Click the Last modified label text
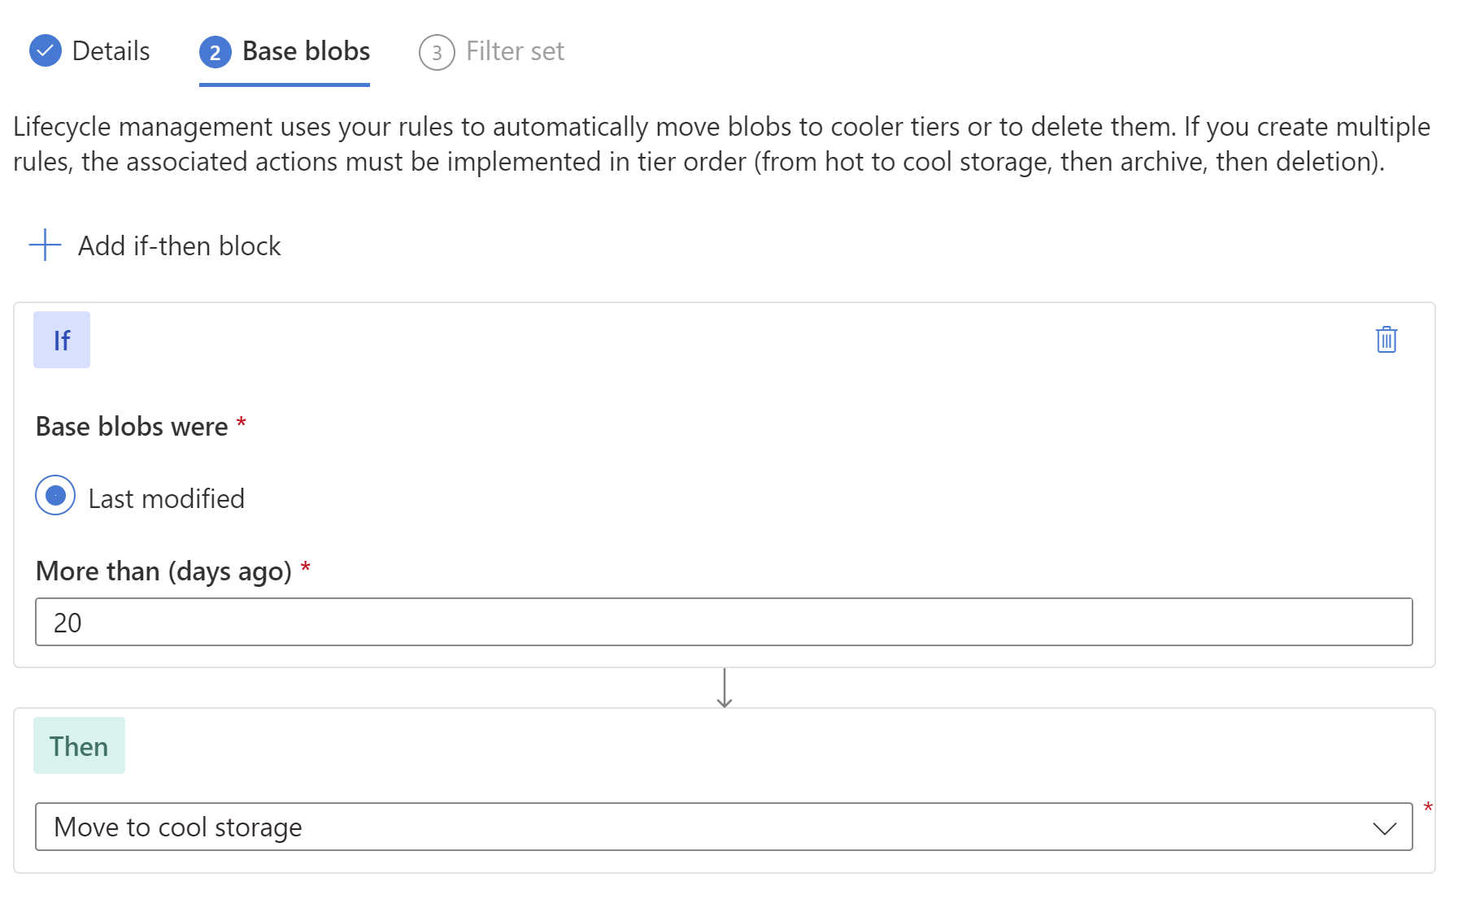 pyautogui.click(x=166, y=498)
